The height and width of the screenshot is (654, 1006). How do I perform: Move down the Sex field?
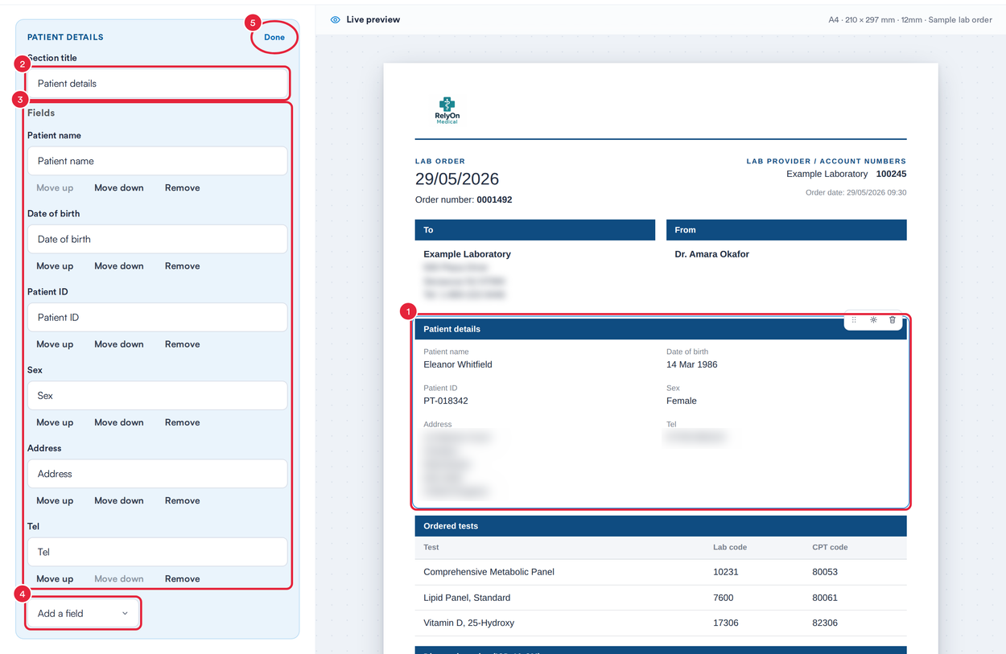click(x=119, y=422)
